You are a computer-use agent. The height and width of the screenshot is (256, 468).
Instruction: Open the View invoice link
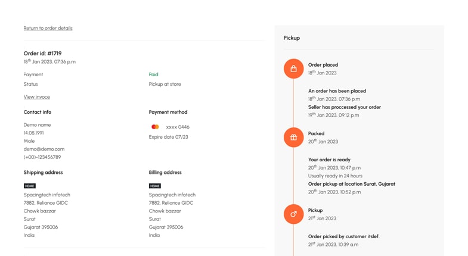click(x=37, y=97)
